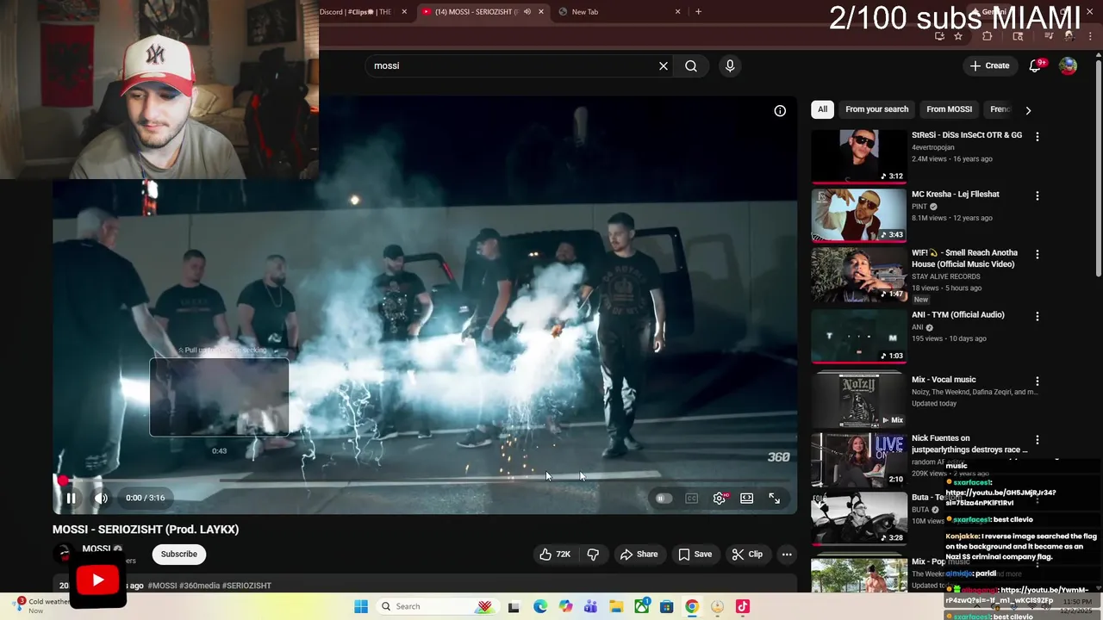The height and width of the screenshot is (620, 1103).
Task: Open options for StReSi DiSs InSeCt video
Action: 1038,136
